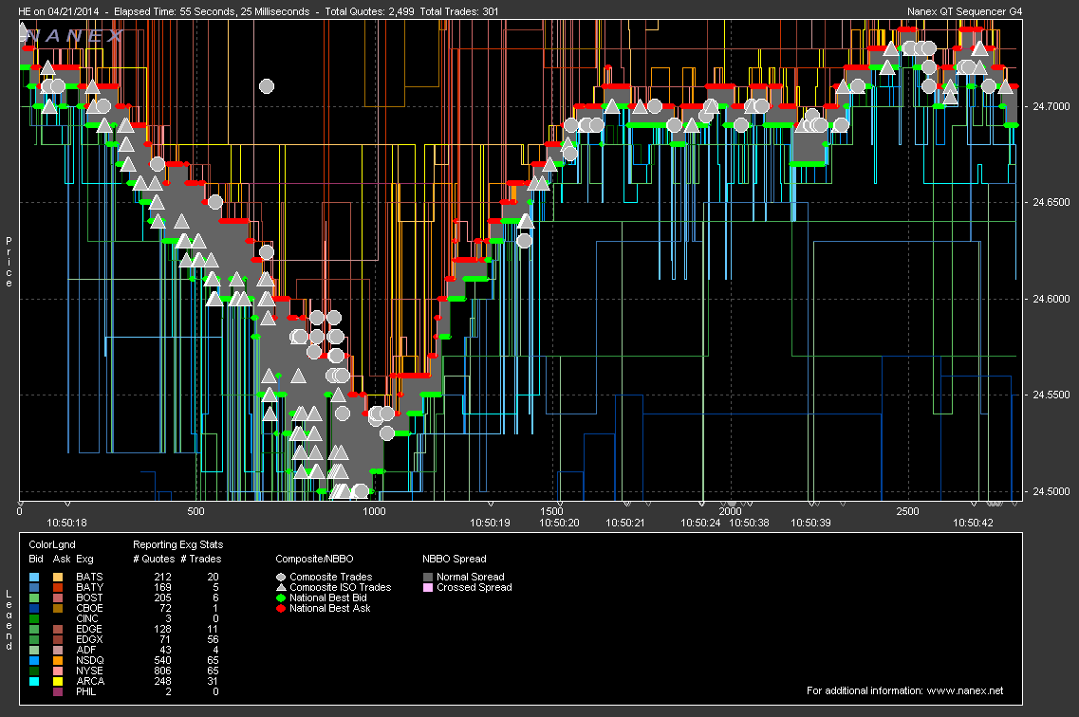Click the NYSE exchange name in legend

(89, 671)
